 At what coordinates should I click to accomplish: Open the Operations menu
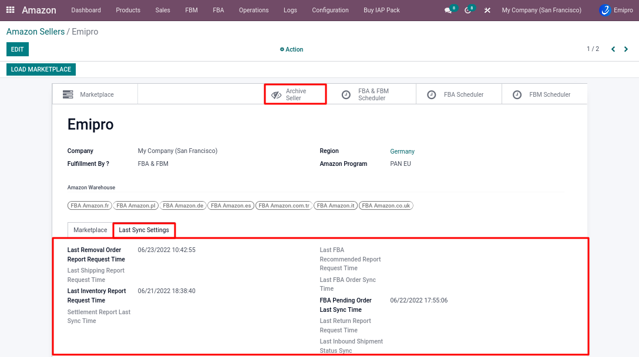[x=254, y=11]
